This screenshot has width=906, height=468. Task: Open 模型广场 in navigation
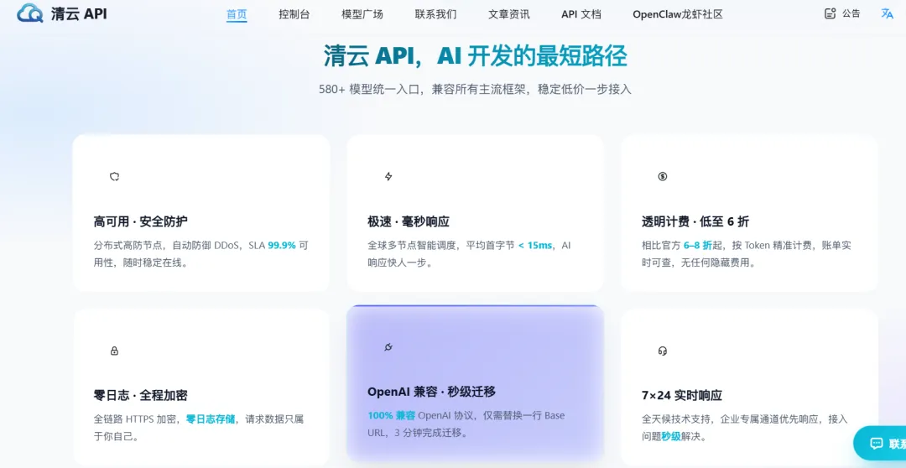(x=362, y=14)
